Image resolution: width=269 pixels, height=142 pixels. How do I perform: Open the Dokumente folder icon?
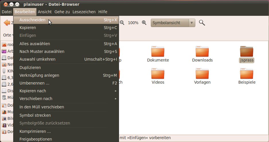tap(158, 51)
